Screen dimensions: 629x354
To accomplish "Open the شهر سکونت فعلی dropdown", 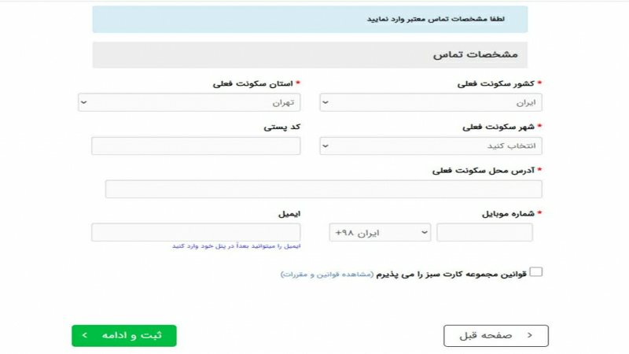I will tap(431, 146).
